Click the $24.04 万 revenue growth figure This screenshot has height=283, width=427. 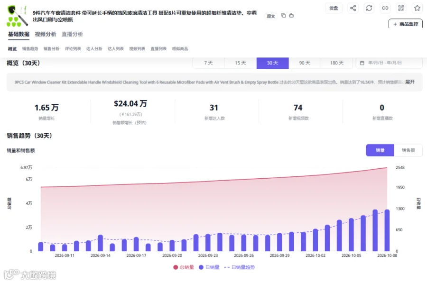130,104
